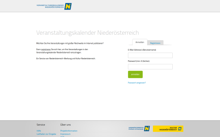Viewport: 220px width, 137px height.
Task: Select the Passwort (min. 6 Zeichen) label
Action: coord(139,61)
